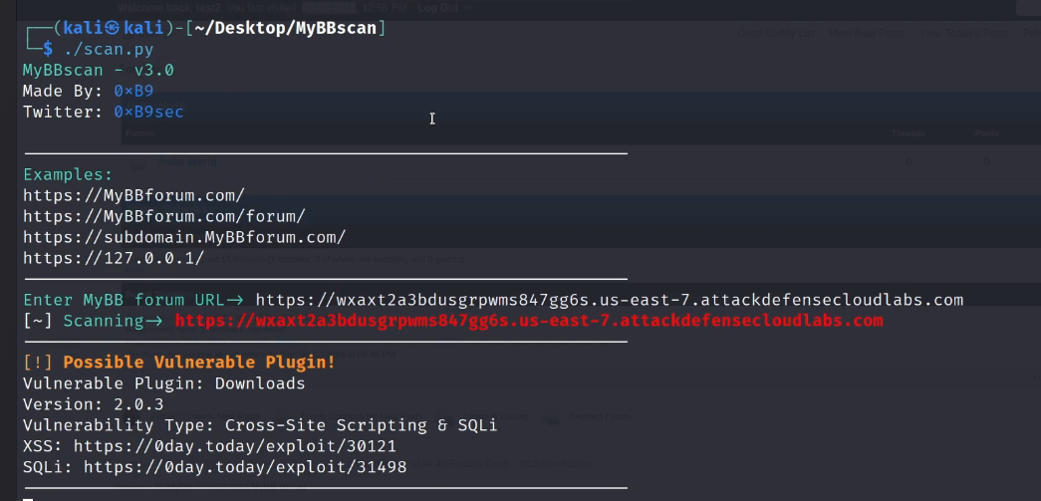
Task: Open View Today's Posts in the background forum
Action: pyautogui.click(x=964, y=33)
